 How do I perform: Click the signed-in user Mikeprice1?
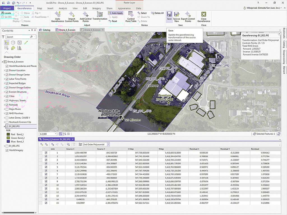tap(263, 8)
